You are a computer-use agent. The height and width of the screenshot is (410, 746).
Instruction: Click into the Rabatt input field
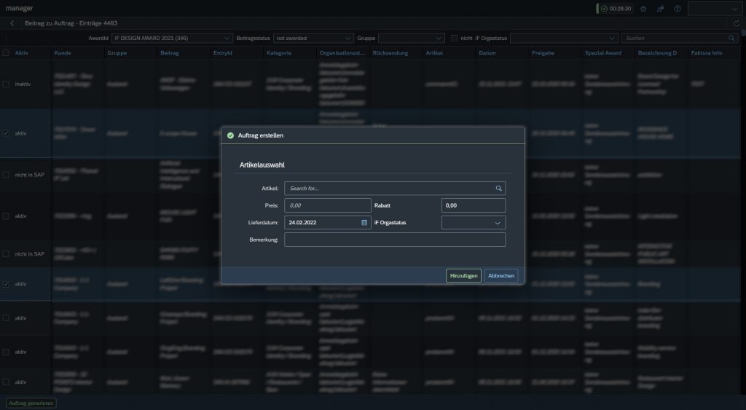point(473,206)
